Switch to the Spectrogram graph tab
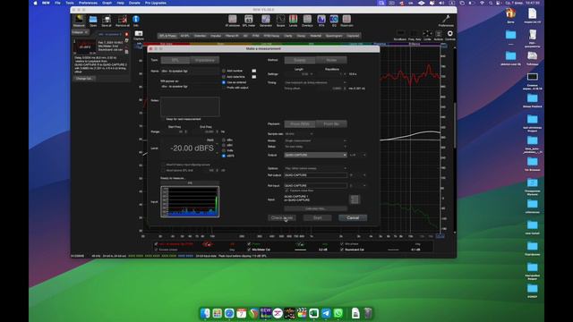Screen dimensions: 573x322 click(x=334, y=36)
